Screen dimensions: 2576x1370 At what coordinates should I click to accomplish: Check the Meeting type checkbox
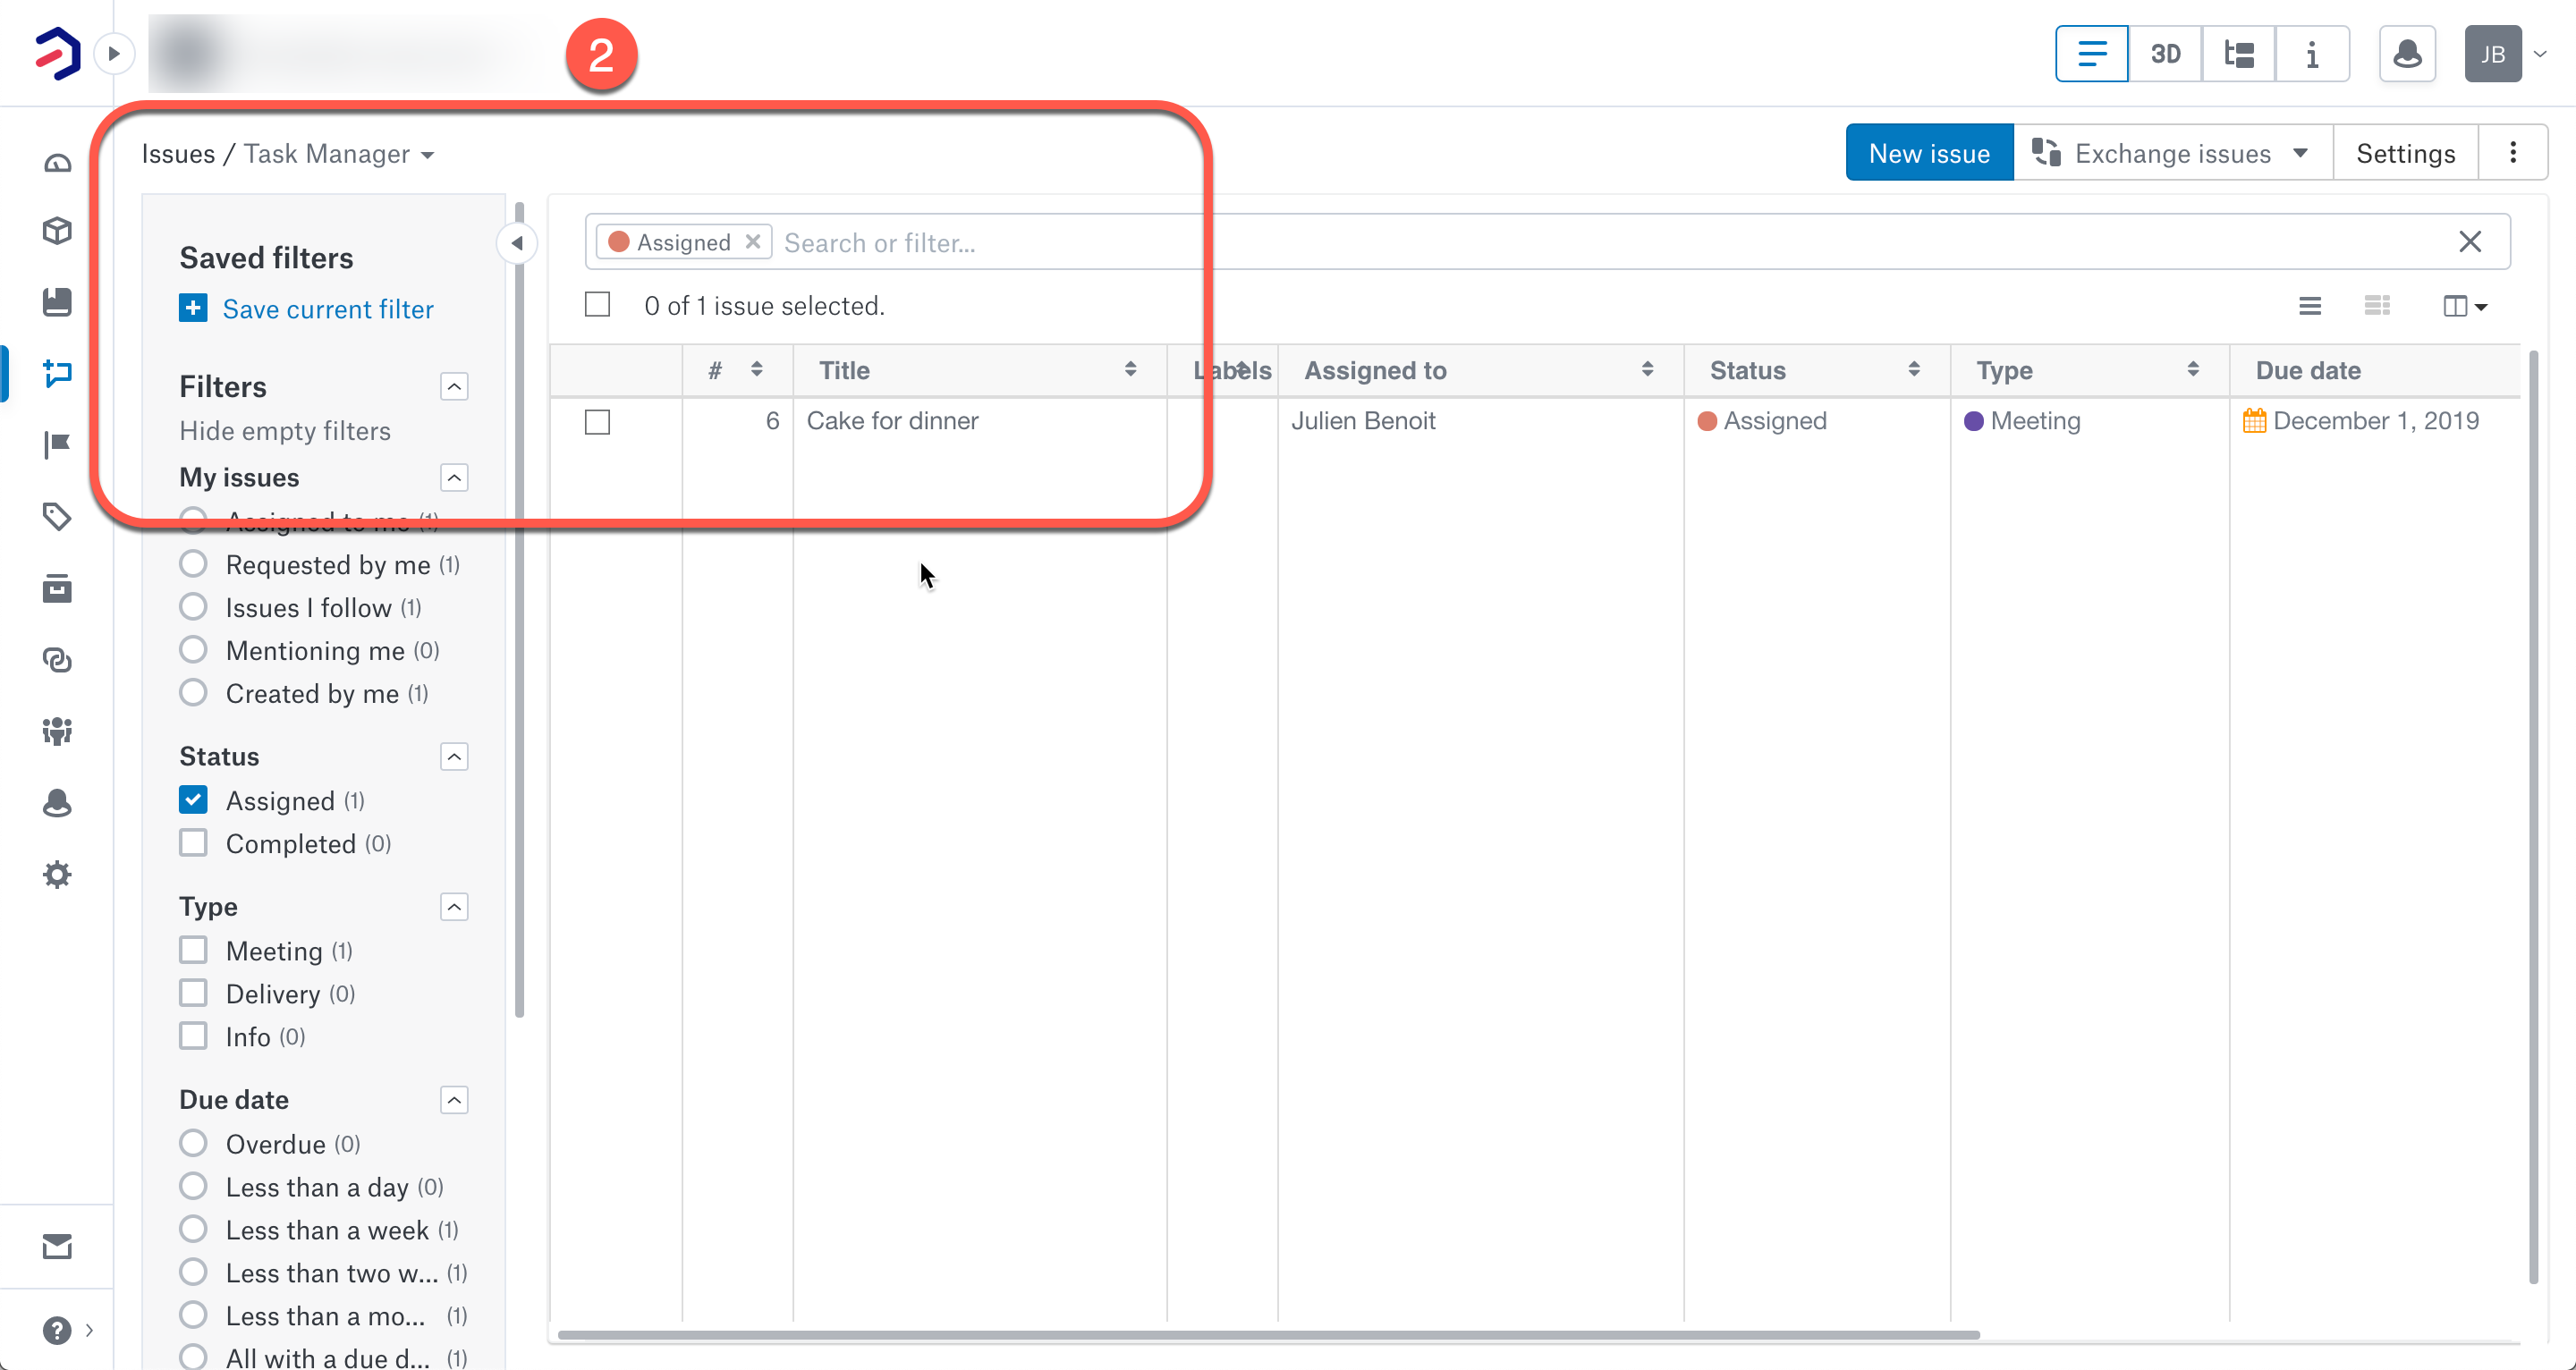(193, 950)
